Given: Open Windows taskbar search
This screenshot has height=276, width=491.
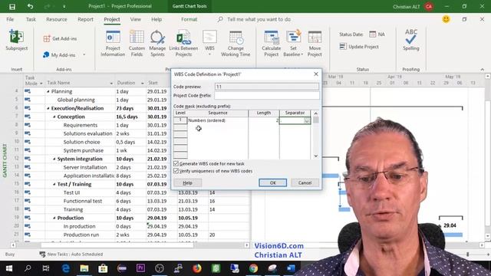Looking at the screenshot, I should click(x=28, y=268).
